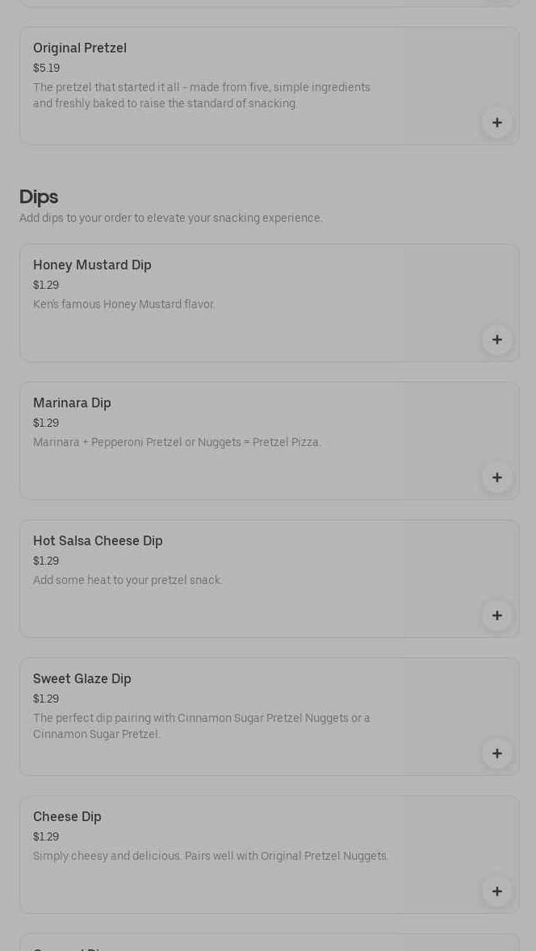
Task: Select the Honey Mustard Dip title
Action: tap(92, 265)
